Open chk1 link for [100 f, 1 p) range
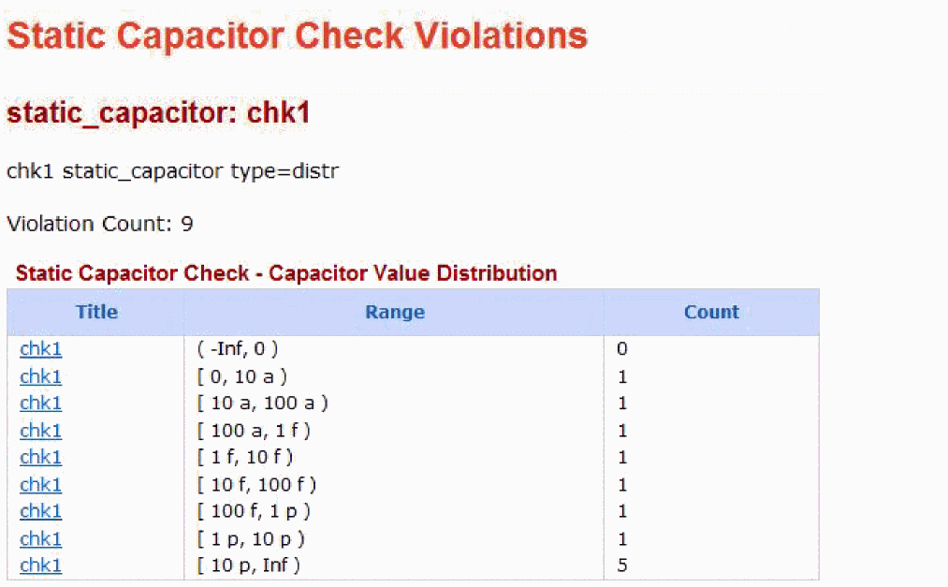The height and width of the screenshot is (587, 948). pyautogui.click(x=40, y=511)
